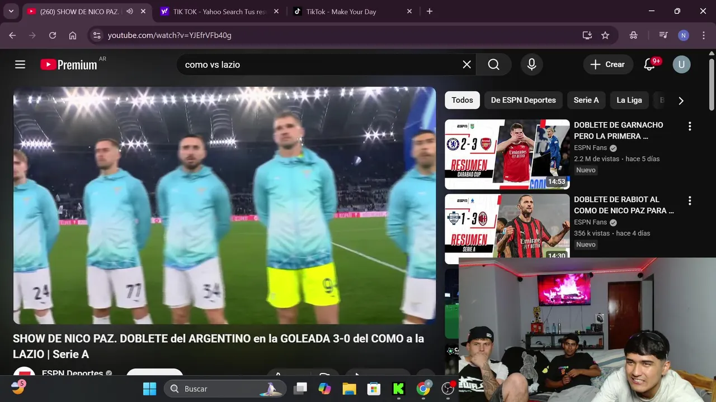716x402 pixels.
Task: Open DOBLETE DE GARNACHO video title
Action: [x=619, y=131]
